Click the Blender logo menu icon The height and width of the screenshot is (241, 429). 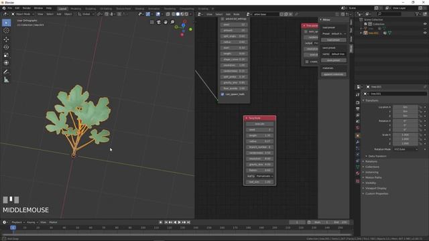tap(4, 8)
